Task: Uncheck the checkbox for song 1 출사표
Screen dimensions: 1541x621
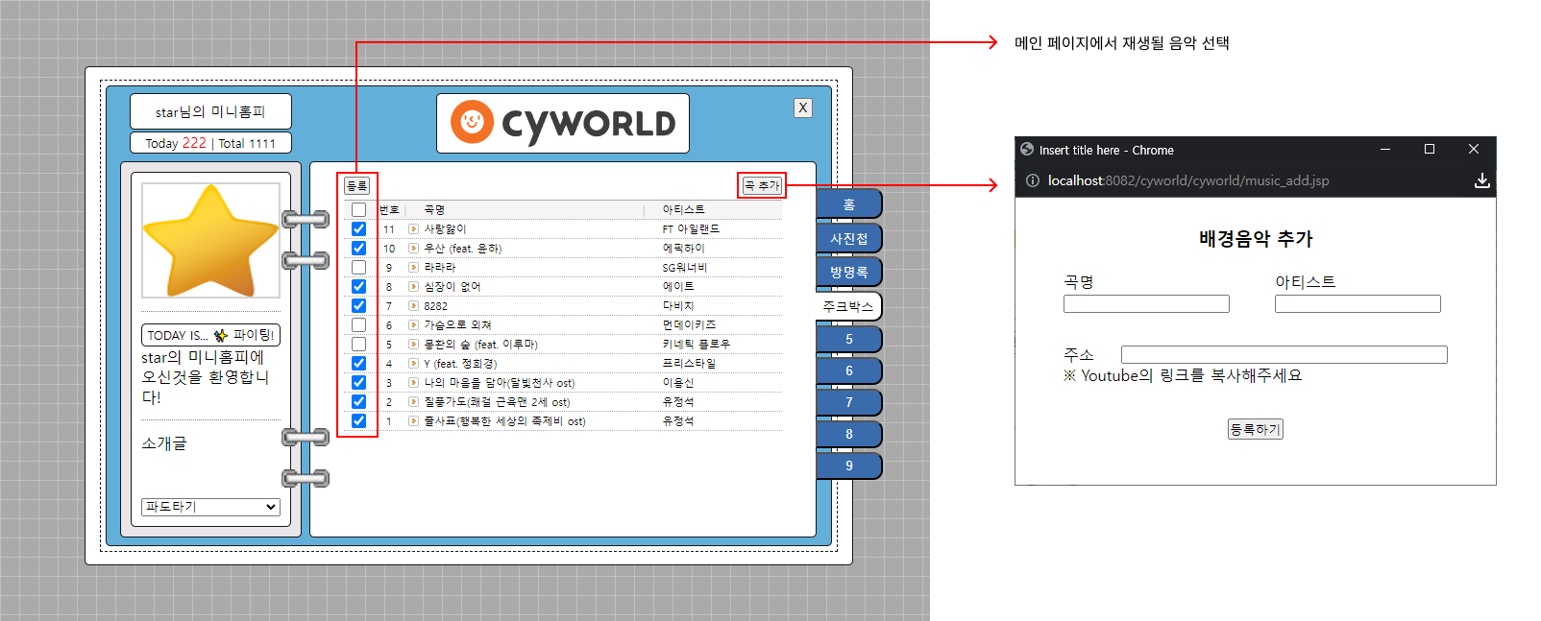Action: click(x=358, y=420)
